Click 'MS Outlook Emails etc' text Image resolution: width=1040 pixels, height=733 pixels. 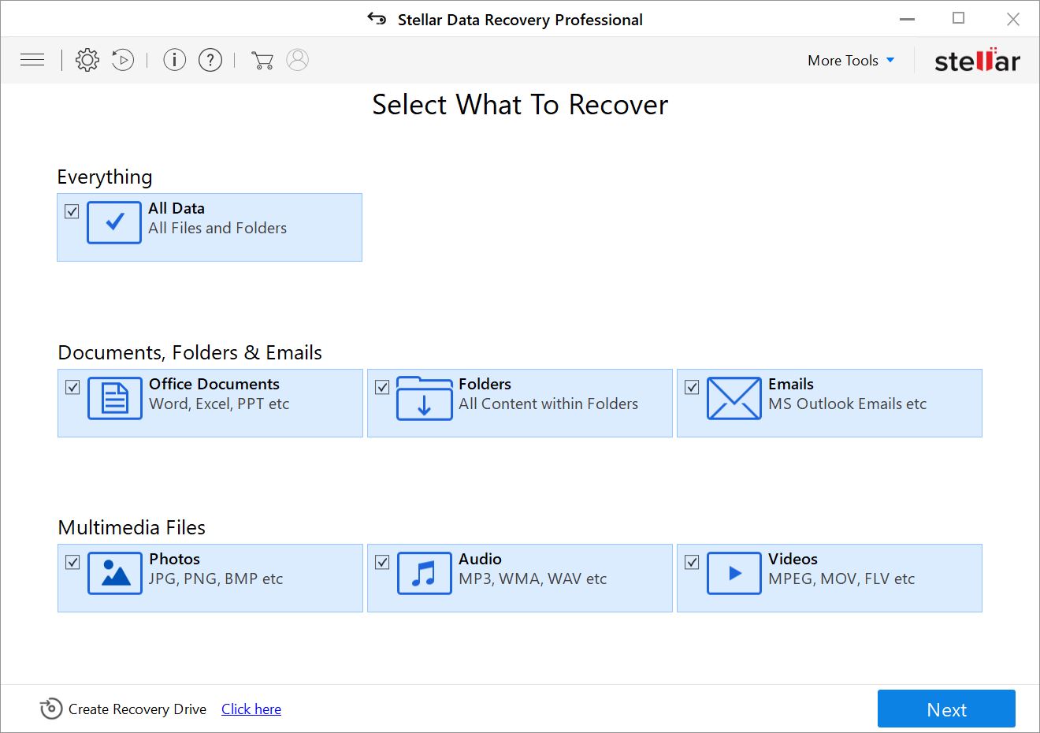coord(848,404)
